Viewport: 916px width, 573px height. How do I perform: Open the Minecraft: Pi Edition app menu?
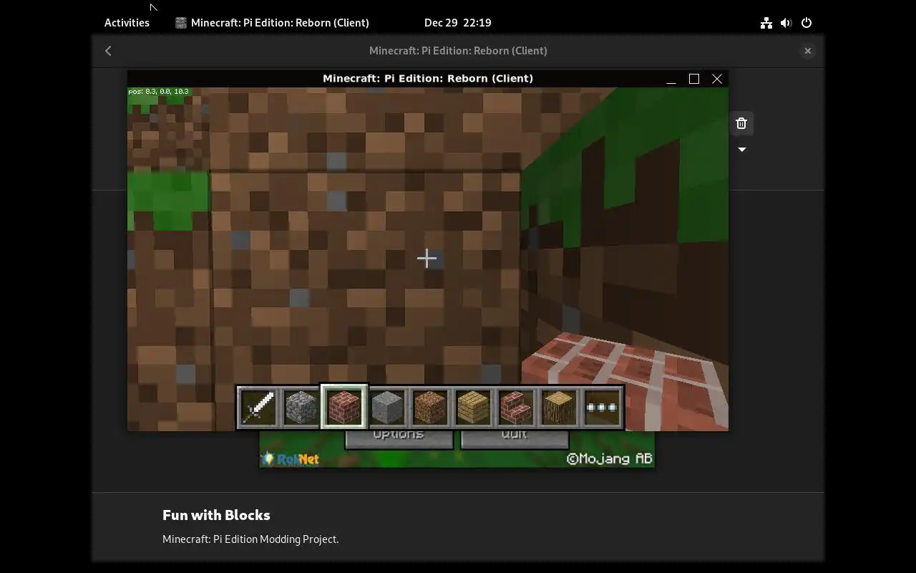(x=273, y=22)
